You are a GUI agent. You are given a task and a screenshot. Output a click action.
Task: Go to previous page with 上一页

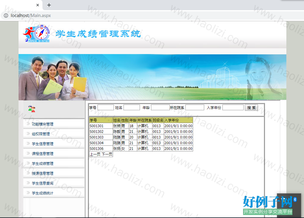tap(95, 154)
